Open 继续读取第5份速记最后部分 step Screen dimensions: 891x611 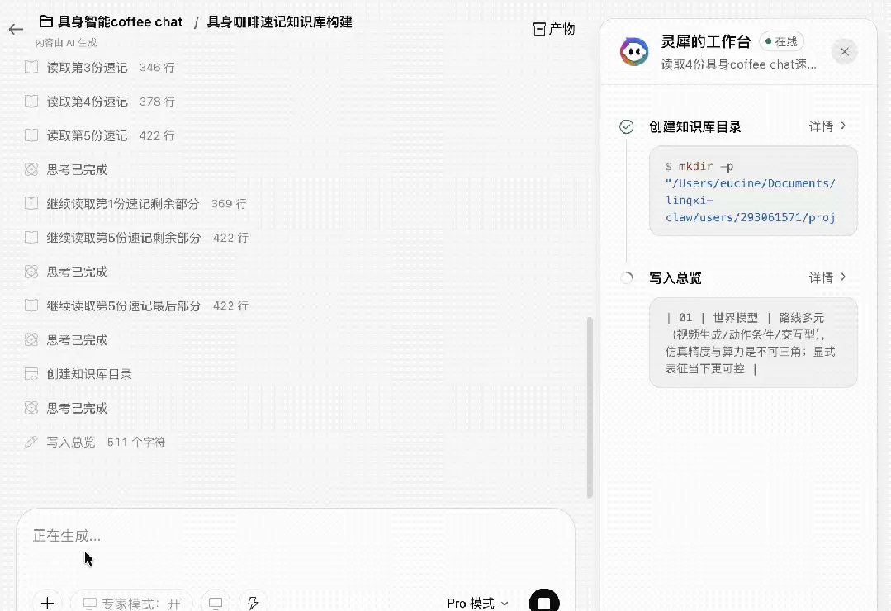pyautogui.click(x=136, y=306)
